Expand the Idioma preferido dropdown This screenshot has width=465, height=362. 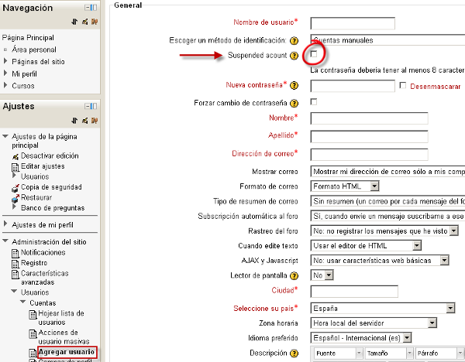coord(360,338)
